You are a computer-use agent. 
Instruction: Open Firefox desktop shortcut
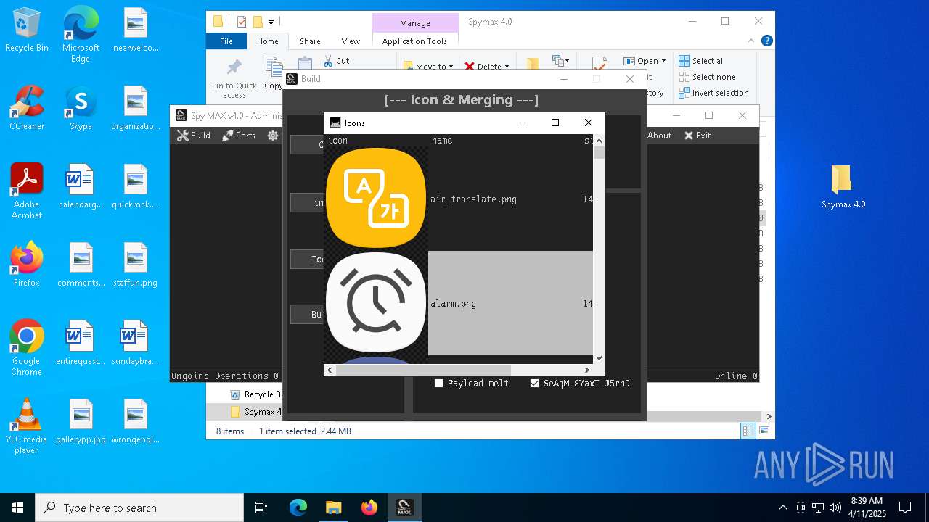point(27,265)
